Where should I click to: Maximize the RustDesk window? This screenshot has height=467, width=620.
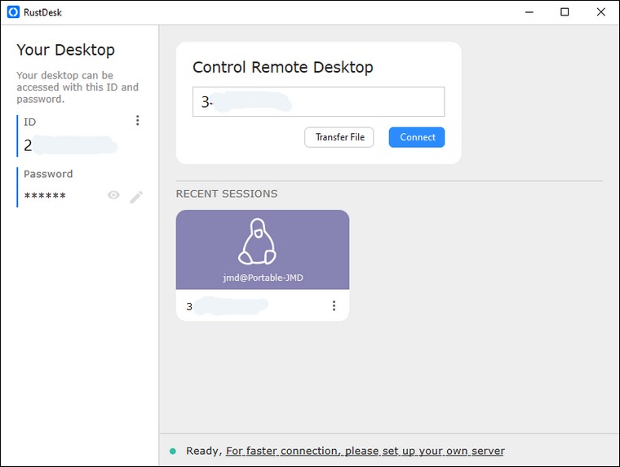pos(565,12)
